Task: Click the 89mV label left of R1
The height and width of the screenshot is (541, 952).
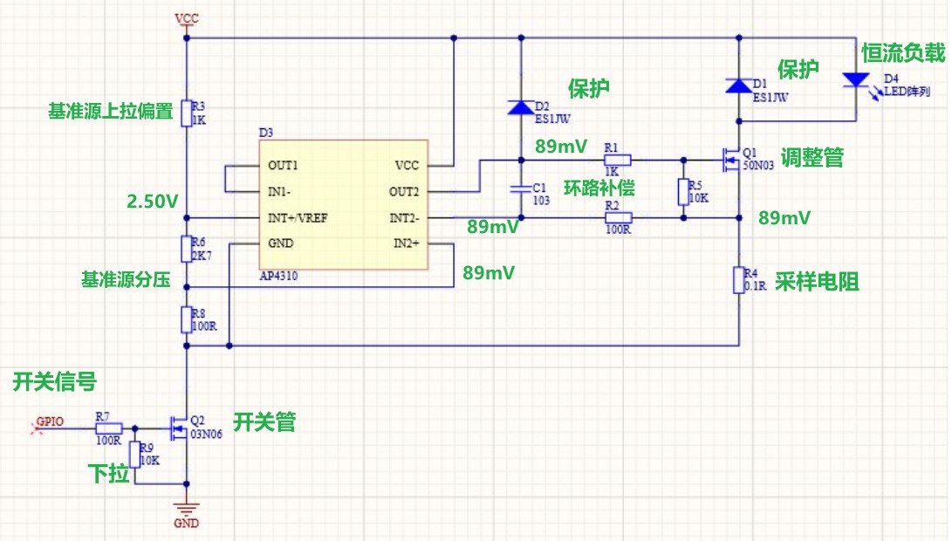Action: [561, 147]
